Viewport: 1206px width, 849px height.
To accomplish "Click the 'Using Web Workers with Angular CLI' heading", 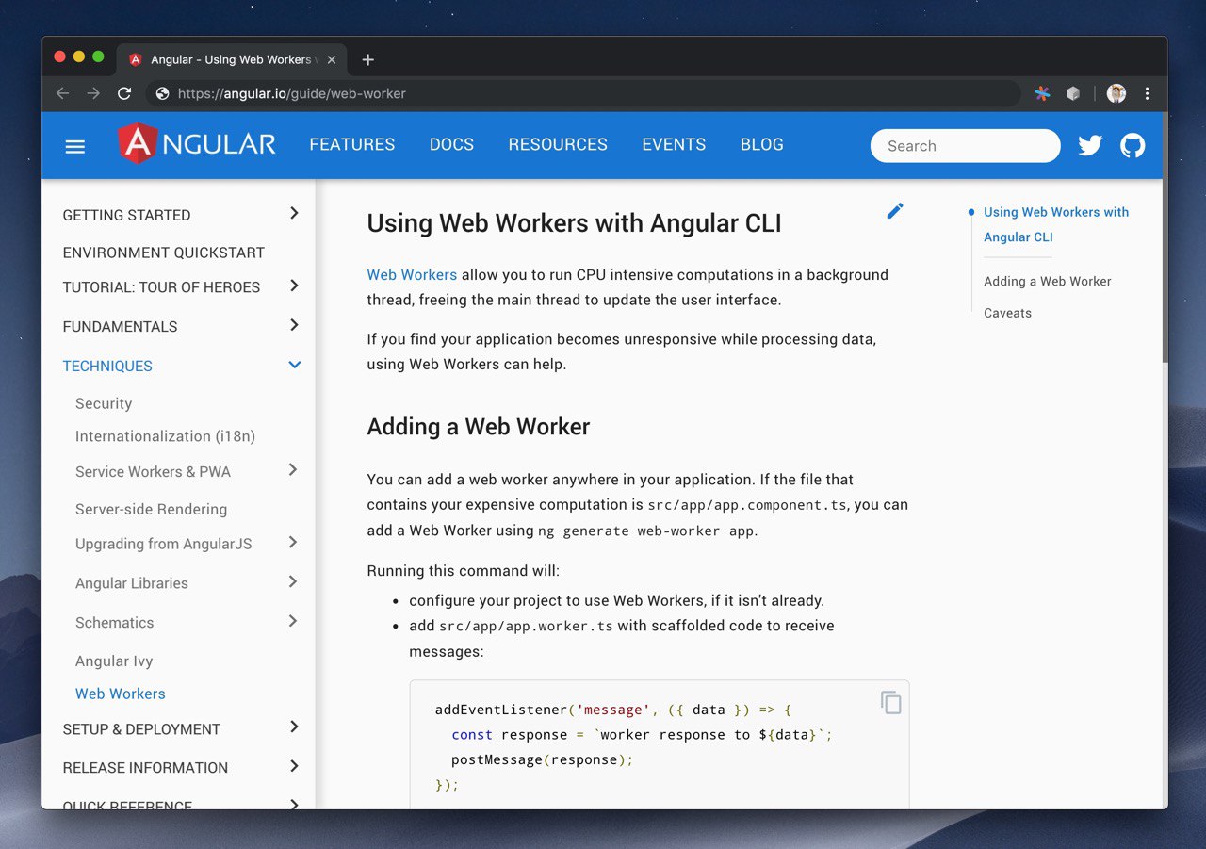I will 575,223.
